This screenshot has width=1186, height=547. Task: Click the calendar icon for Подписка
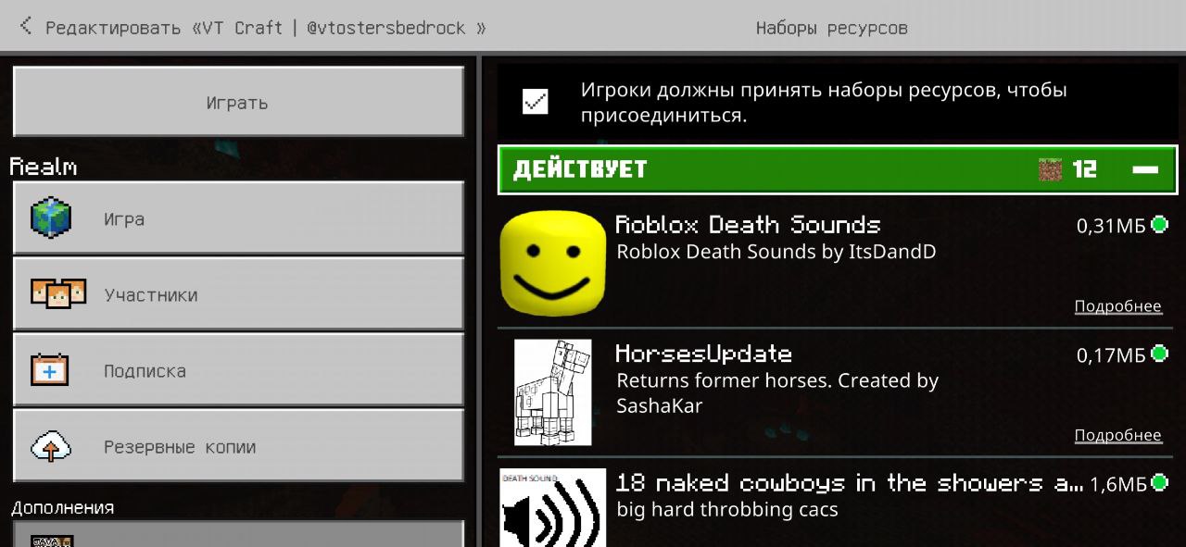(50, 370)
